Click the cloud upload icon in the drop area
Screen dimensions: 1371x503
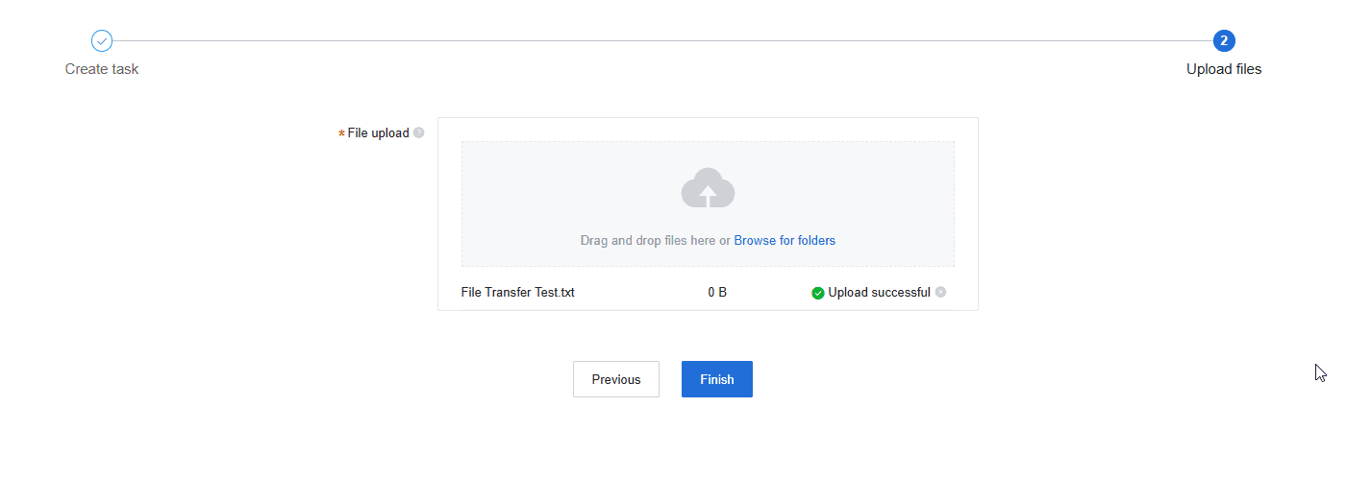pos(708,188)
